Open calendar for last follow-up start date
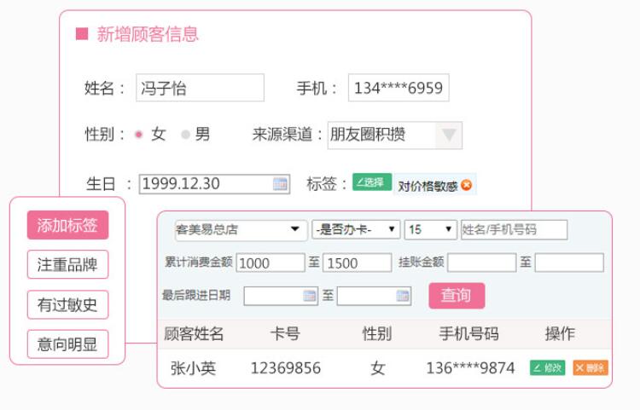The width and height of the screenshot is (640, 410). click(310, 296)
